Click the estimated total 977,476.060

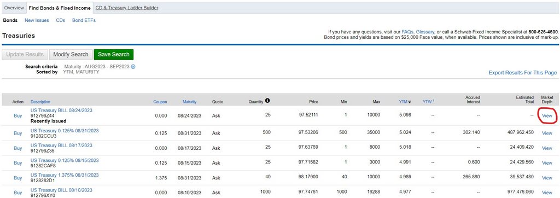[520, 192]
